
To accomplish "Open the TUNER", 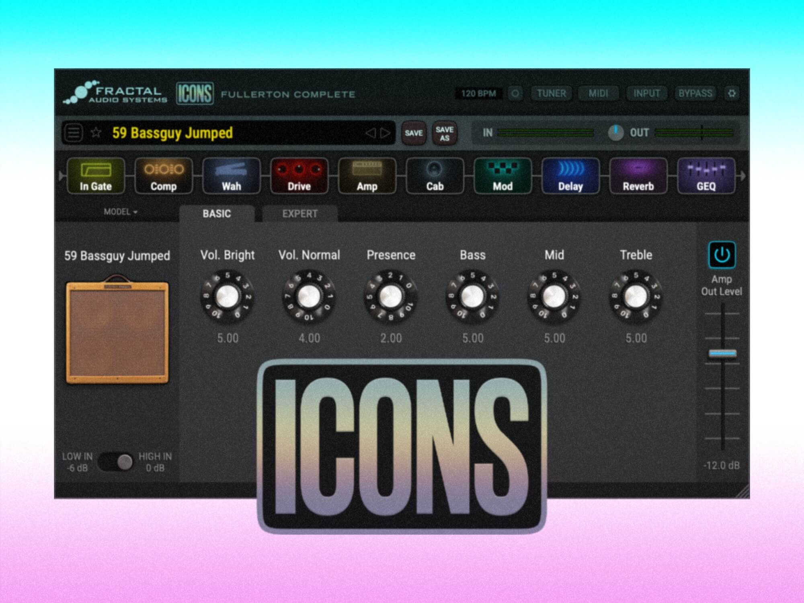I will click(551, 94).
